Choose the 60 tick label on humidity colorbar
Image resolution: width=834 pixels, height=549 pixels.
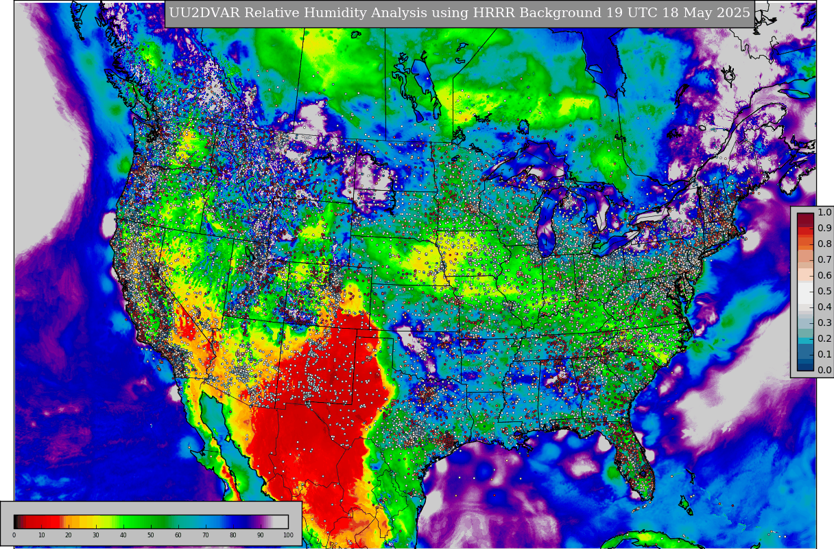178,535
